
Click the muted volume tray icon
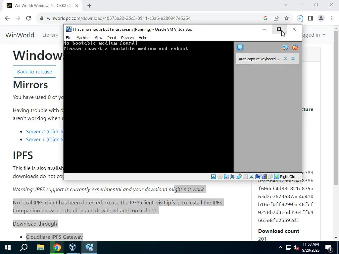[x=296, y=247]
